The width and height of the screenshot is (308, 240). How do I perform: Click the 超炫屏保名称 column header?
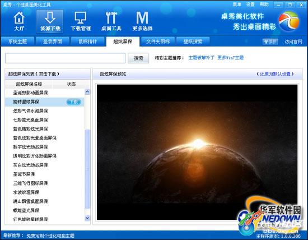point(29,84)
